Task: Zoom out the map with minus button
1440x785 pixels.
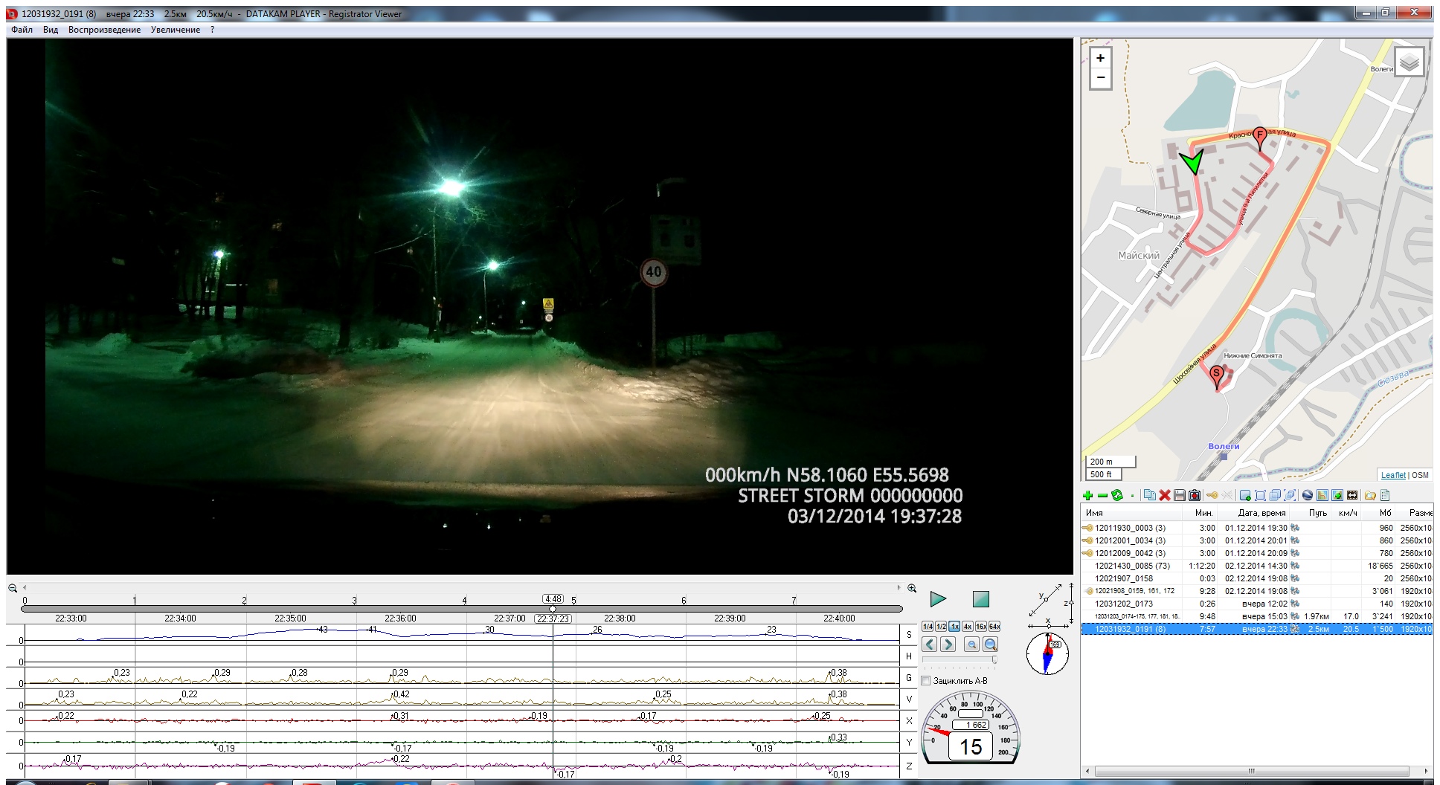Action: [x=1100, y=77]
